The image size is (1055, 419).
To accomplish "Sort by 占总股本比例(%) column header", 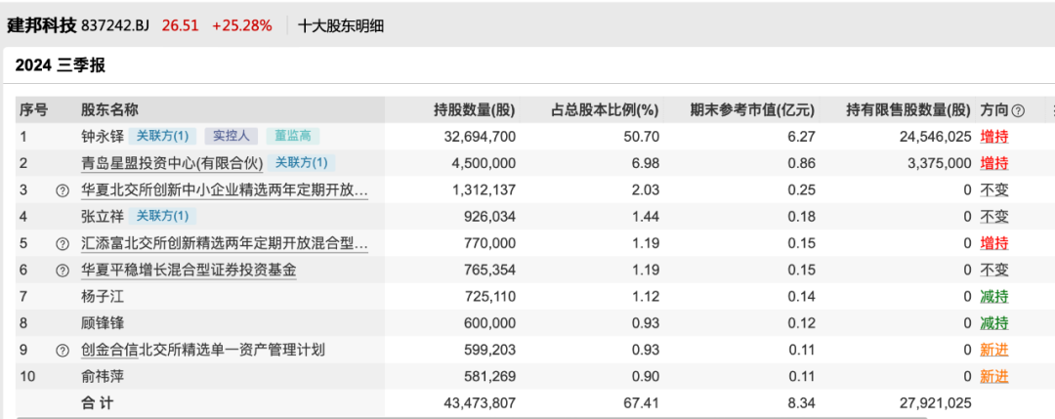I will 606,110.
